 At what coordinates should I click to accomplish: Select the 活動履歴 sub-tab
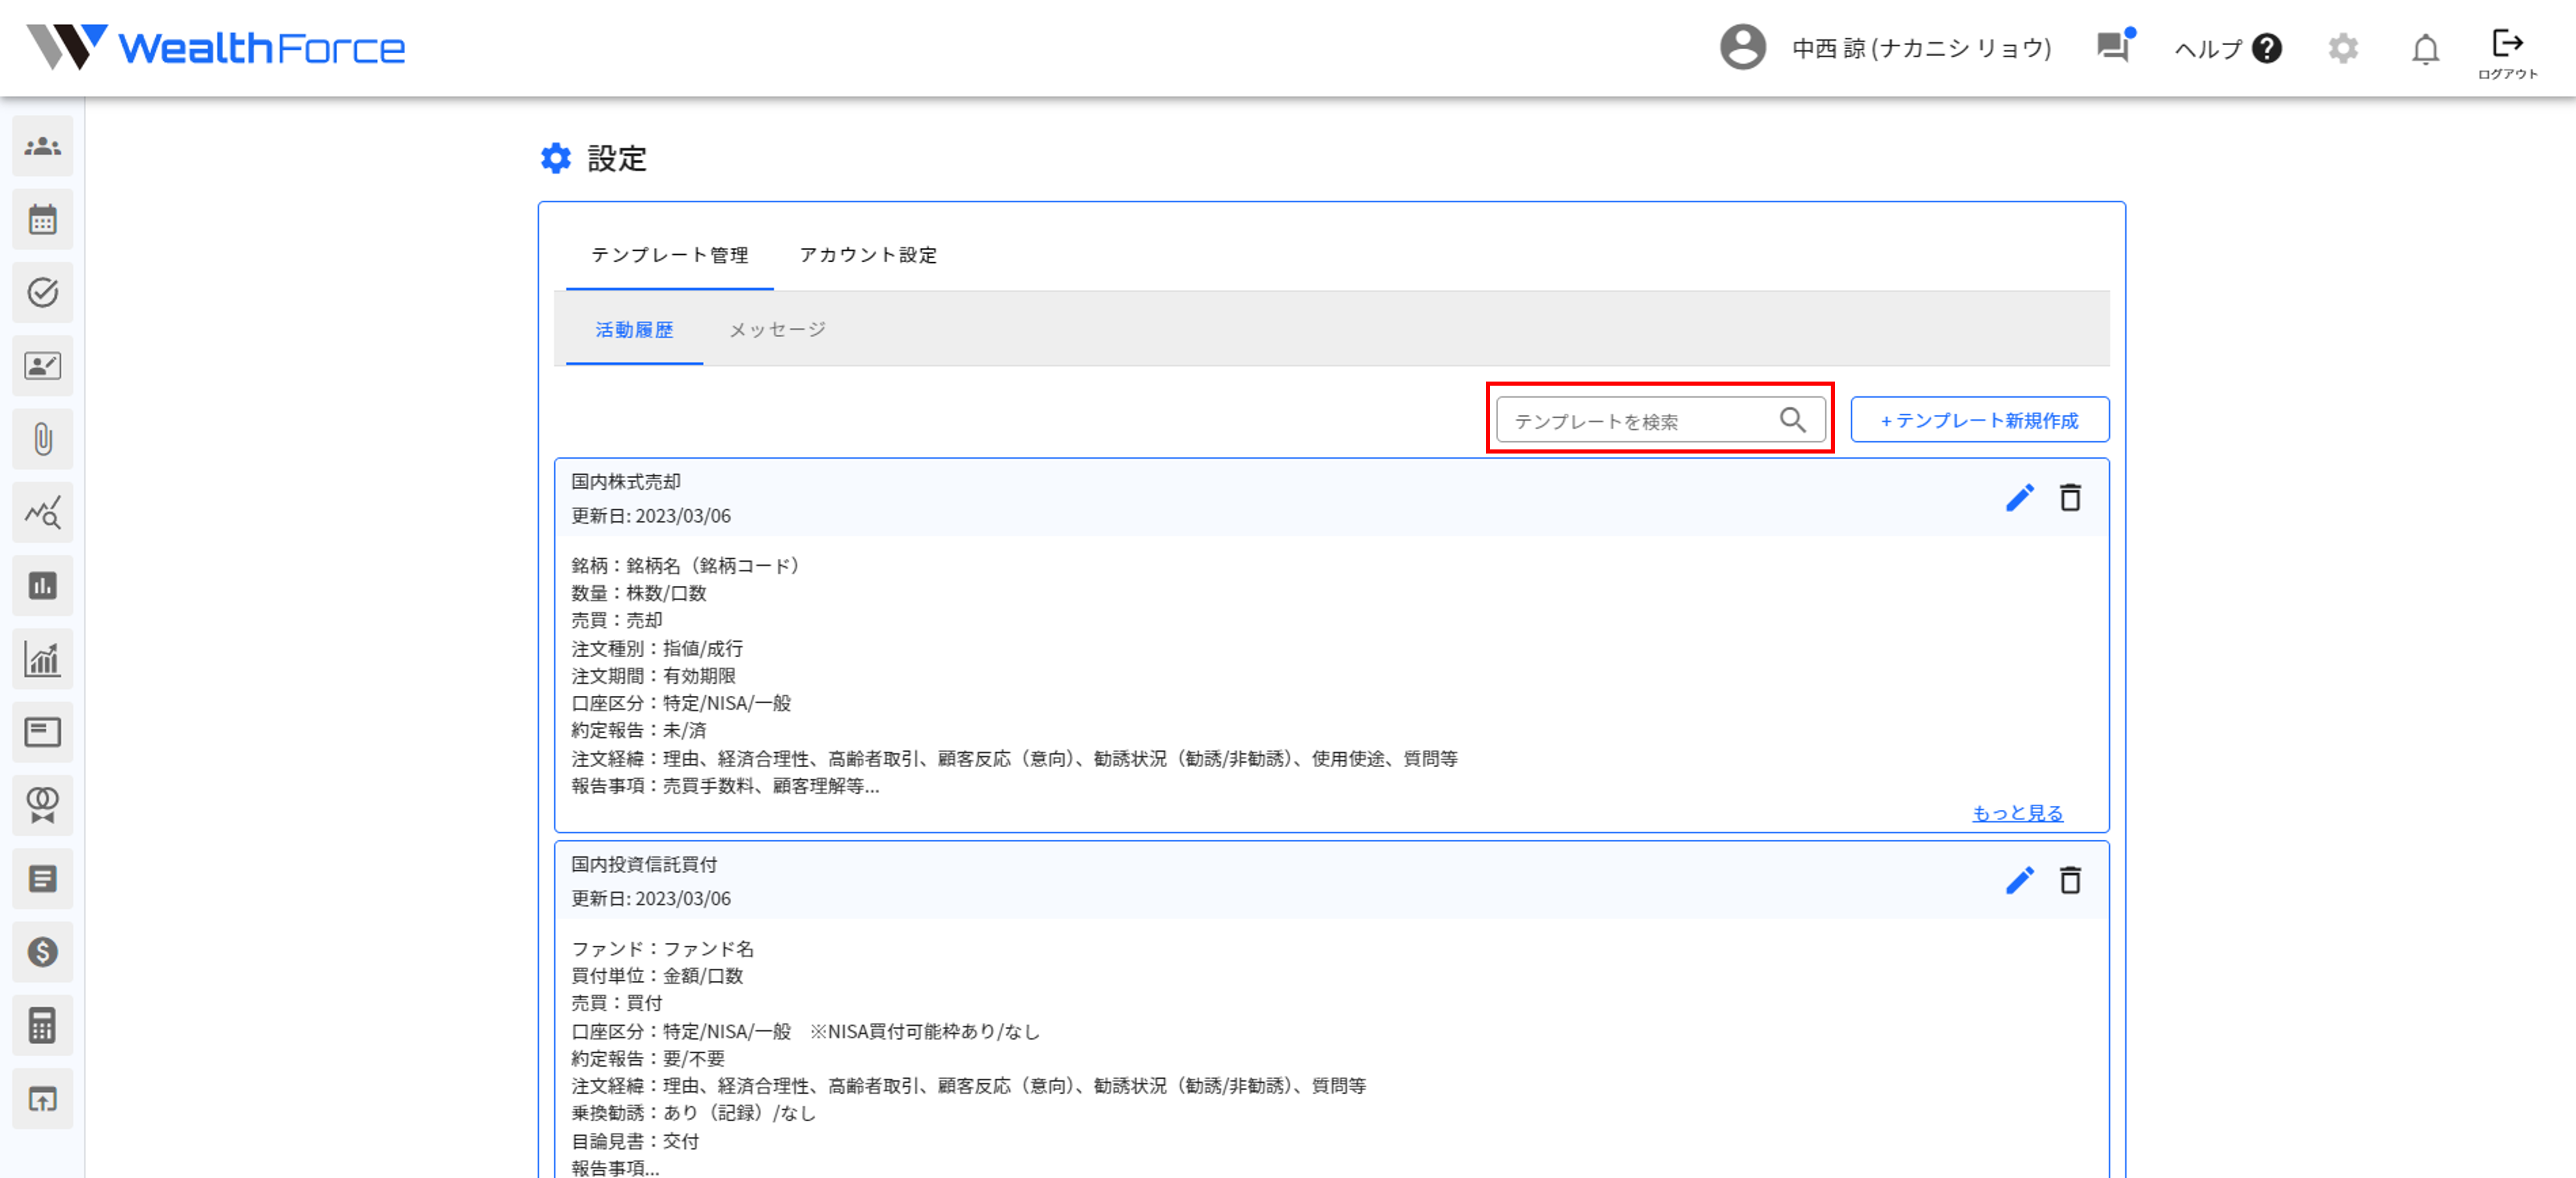(634, 329)
